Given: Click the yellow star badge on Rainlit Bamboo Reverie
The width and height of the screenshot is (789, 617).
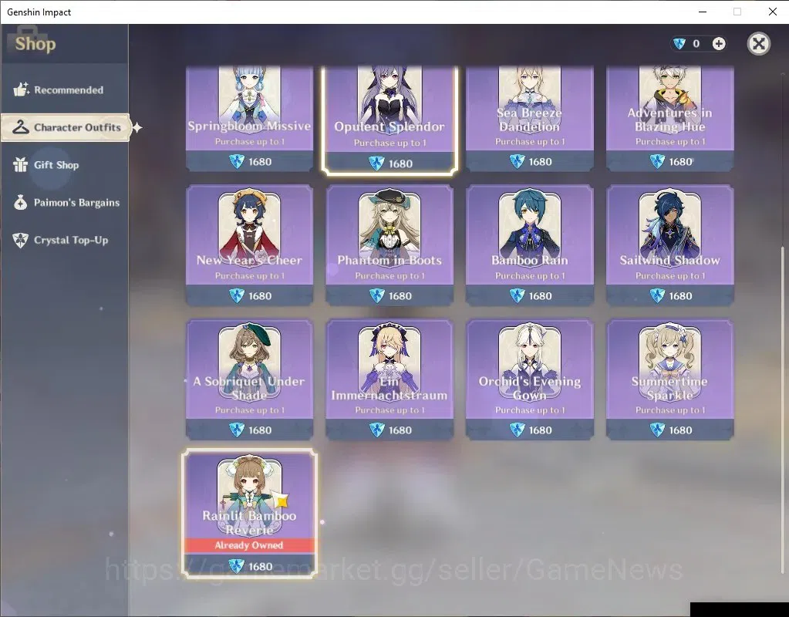Looking at the screenshot, I should click(282, 501).
